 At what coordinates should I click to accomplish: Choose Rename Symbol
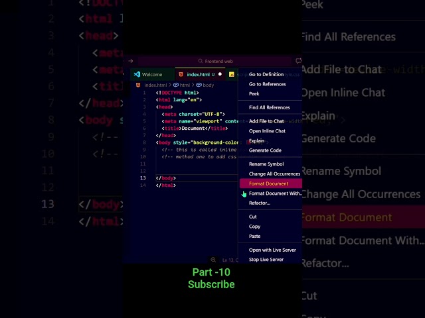tap(266, 164)
